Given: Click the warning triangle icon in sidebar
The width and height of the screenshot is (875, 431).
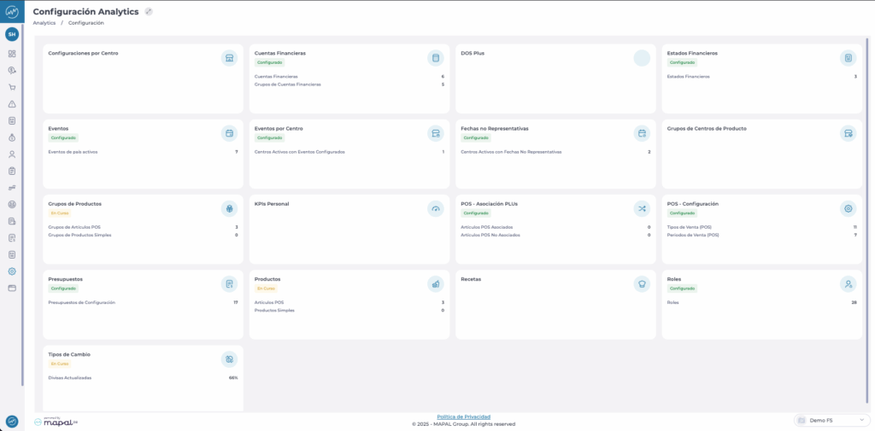Looking at the screenshot, I should (x=12, y=104).
